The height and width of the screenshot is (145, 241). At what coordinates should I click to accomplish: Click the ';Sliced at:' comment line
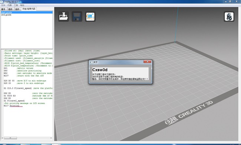coord(22,51)
